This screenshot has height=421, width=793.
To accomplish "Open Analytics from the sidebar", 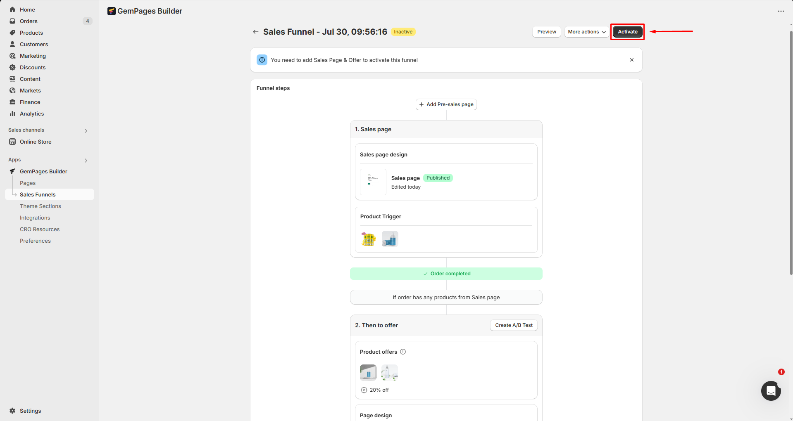I will click(x=32, y=114).
